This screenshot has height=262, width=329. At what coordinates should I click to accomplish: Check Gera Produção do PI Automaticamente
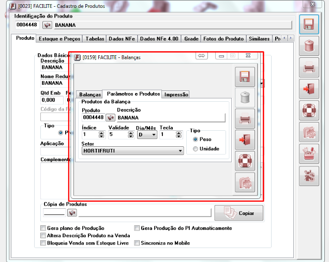point(137,228)
